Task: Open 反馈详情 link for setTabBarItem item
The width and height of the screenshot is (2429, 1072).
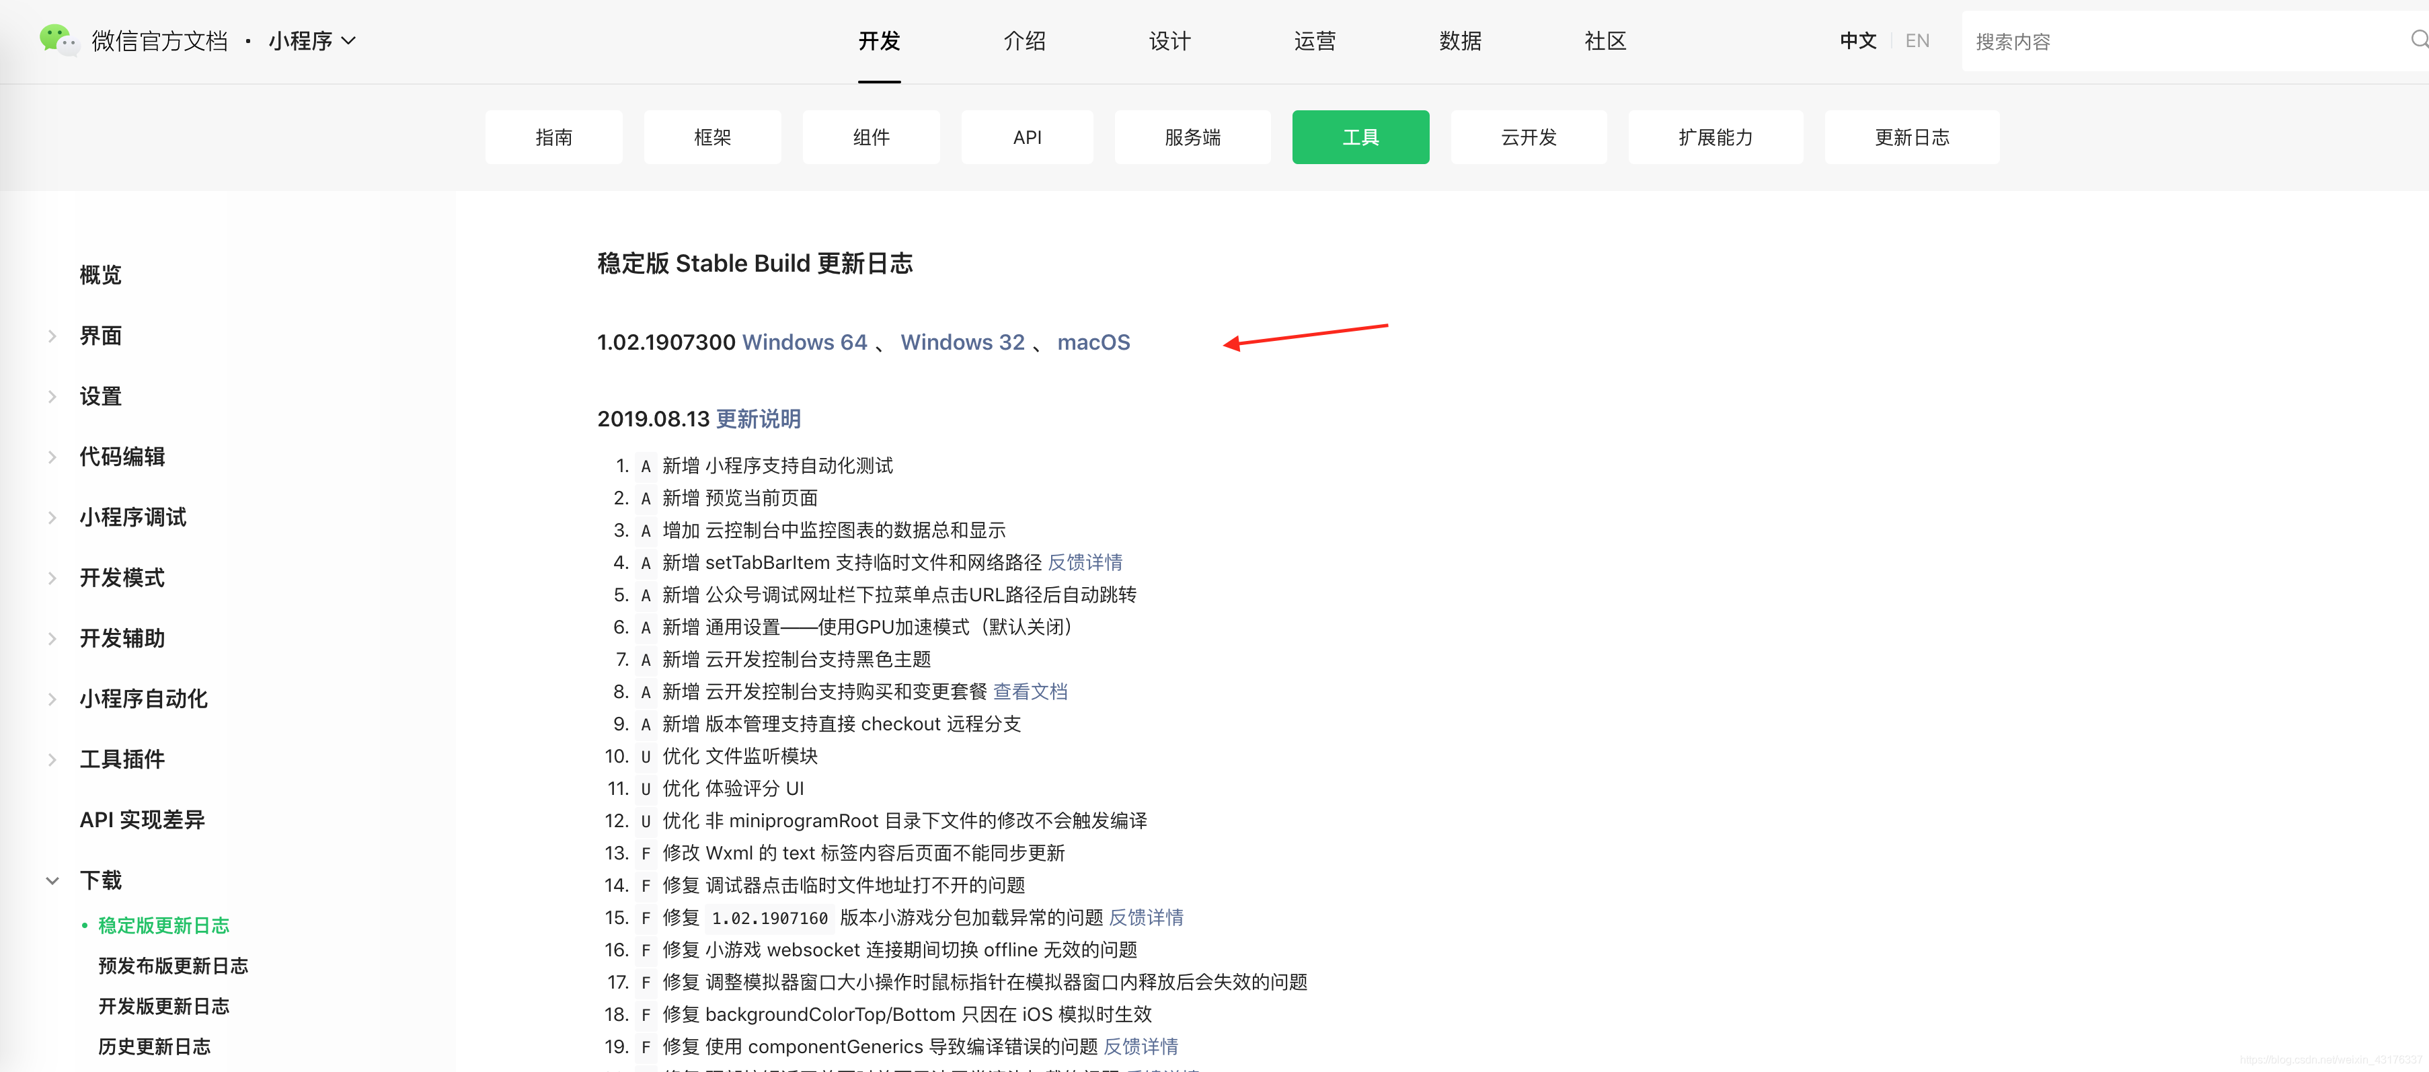Action: pos(1084,563)
